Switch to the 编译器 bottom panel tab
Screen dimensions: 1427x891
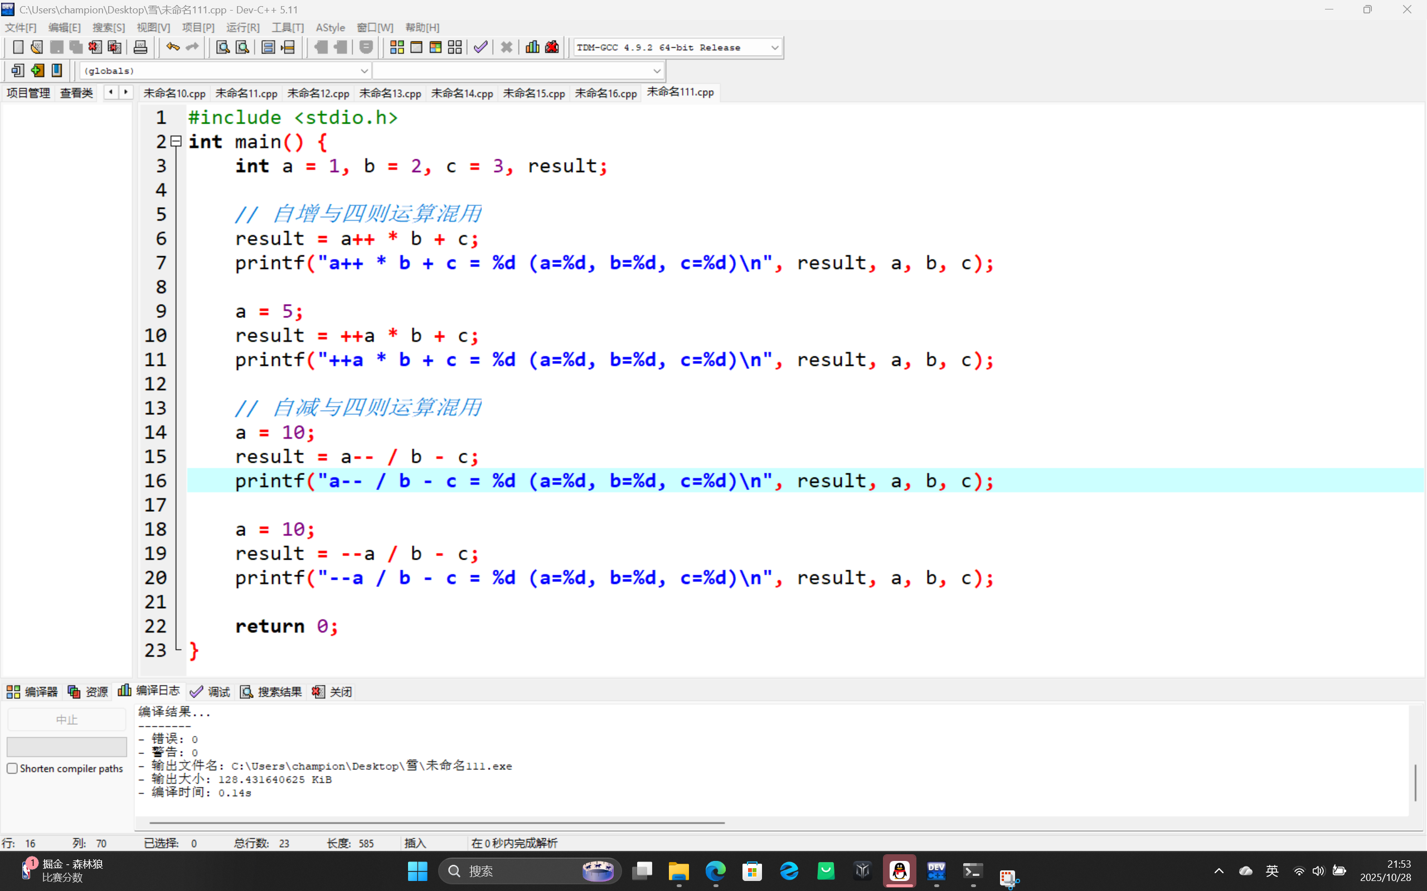coord(32,691)
